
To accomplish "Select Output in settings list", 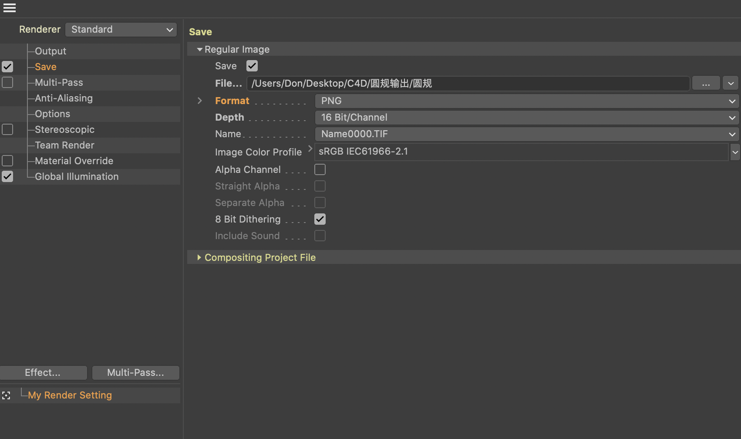I will point(51,51).
